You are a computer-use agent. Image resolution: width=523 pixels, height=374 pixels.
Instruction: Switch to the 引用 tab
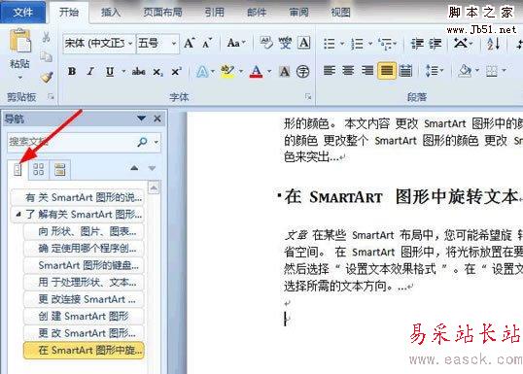click(215, 13)
